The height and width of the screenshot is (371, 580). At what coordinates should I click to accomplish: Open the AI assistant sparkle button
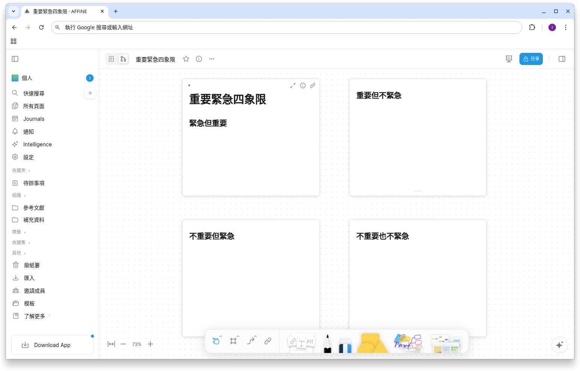click(559, 345)
